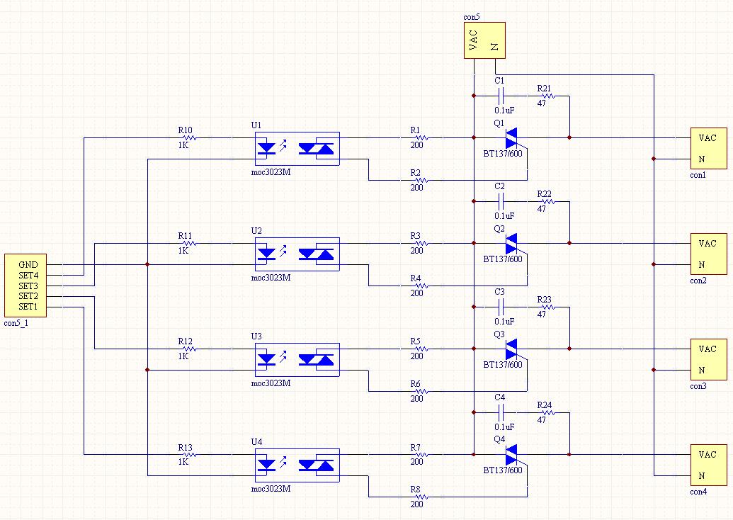This screenshot has width=733, height=520.
Task: Select resistor R11 symbol
Action: [189, 244]
